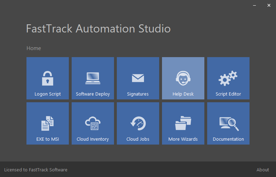The width and height of the screenshot is (276, 177).
Task: Click the "Licensed to FastTrack Software" text
Action: [x=36, y=170]
